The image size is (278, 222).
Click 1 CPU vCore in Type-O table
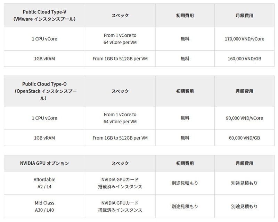tap(44, 118)
